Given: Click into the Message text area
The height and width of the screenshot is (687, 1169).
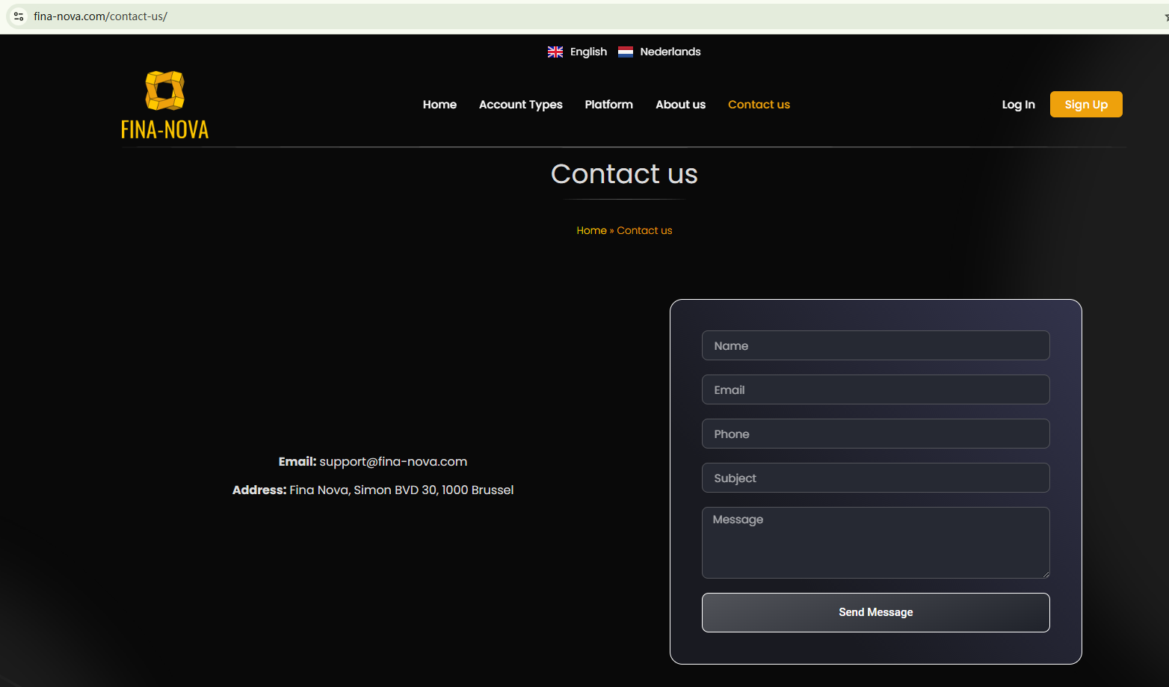Looking at the screenshot, I should [876, 543].
